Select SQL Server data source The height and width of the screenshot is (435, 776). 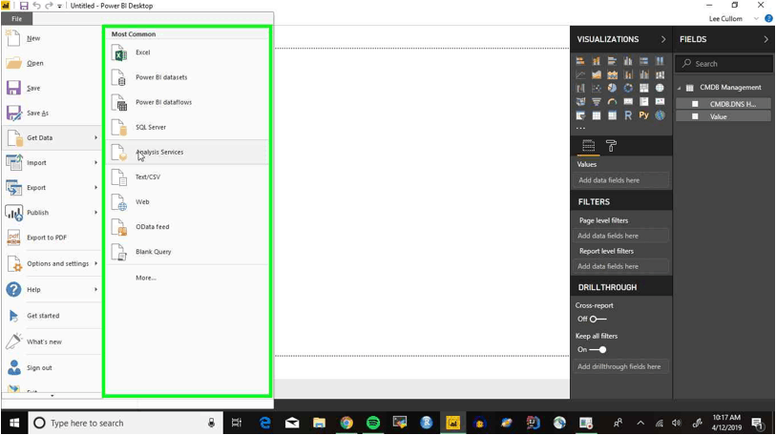click(x=187, y=127)
